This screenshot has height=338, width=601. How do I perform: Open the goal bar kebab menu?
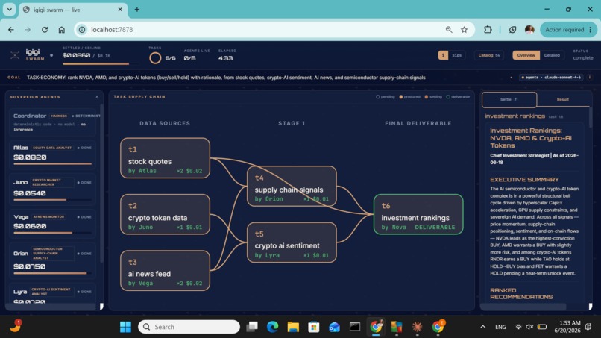point(590,77)
